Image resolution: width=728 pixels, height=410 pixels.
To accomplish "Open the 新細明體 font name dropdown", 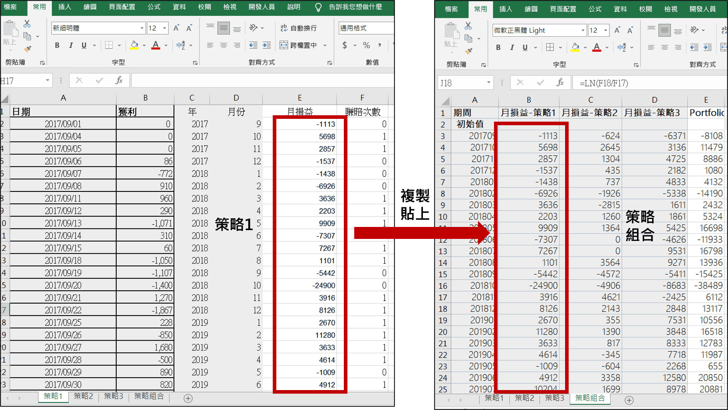I will (x=142, y=28).
